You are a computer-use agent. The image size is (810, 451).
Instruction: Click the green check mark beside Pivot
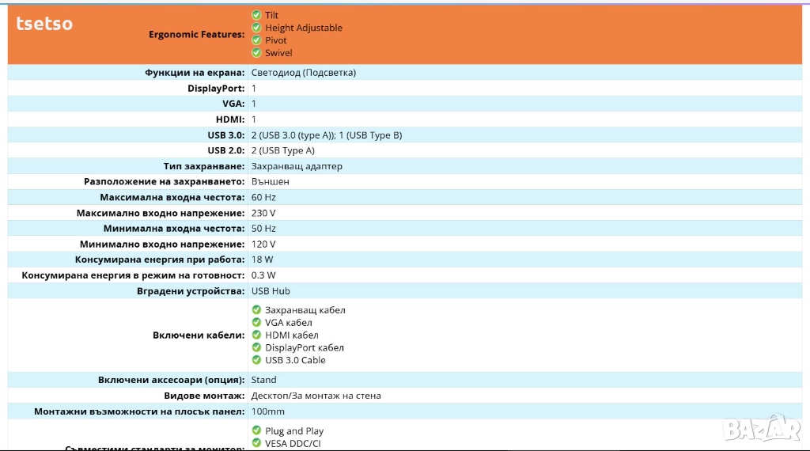[x=256, y=40]
